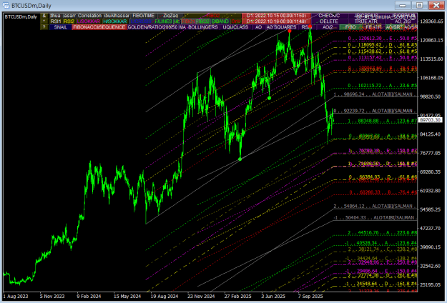Click the red OnV button
This screenshot has width=447, height=303.
[236, 21]
